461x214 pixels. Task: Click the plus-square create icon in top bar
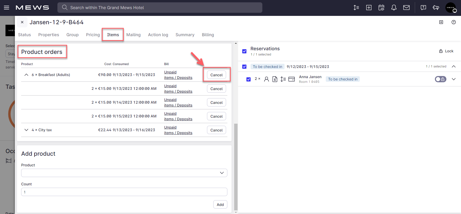coord(369,8)
